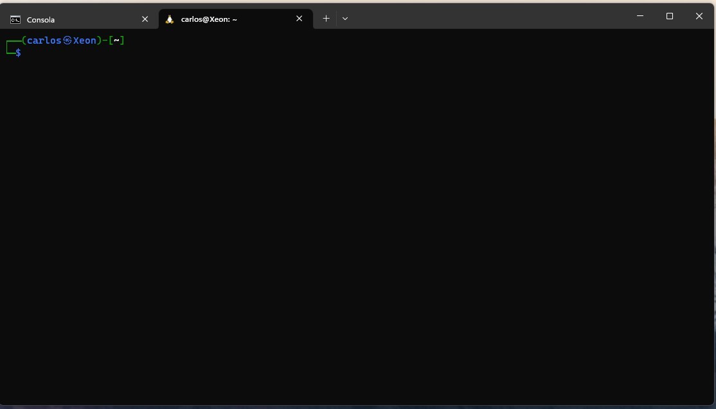Open a new tab with the plus button
716x409 pixels.
(326, 19)
